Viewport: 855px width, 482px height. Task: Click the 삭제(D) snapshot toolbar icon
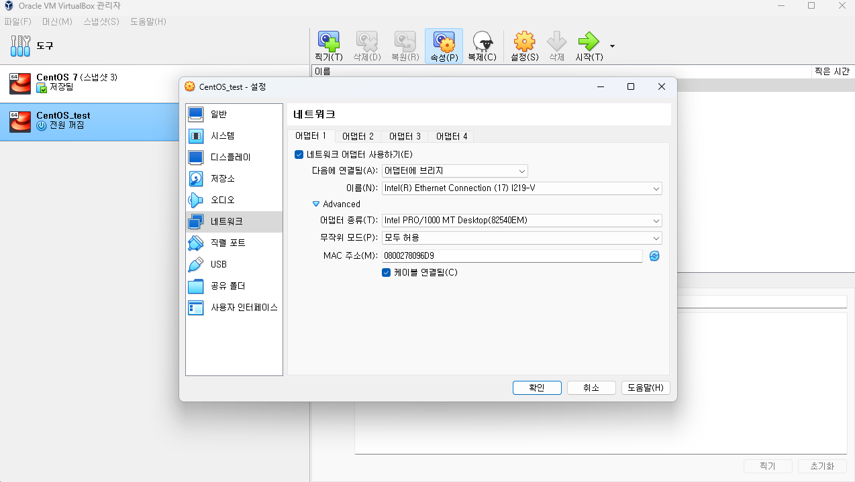[366, 42]
